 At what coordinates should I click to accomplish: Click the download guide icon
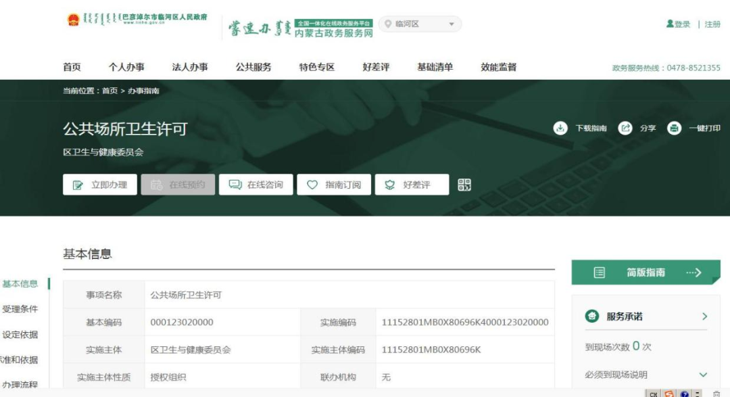(x=560, y=129)
